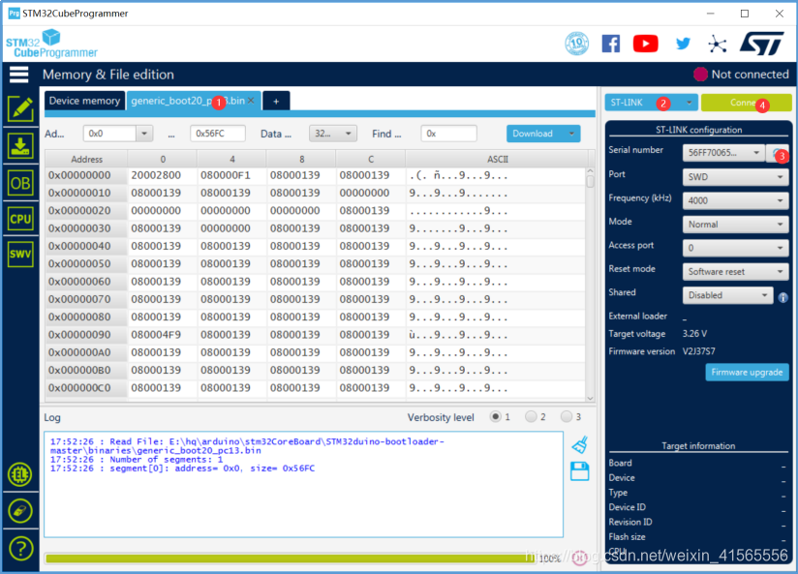Show info about Shared mode
798x574 pixels.
[783, 298]
